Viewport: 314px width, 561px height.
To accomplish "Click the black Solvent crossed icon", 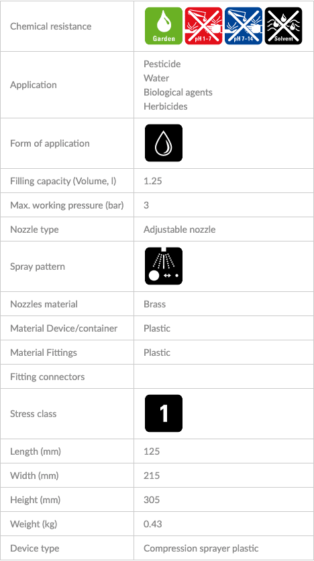I will [283, 26].
